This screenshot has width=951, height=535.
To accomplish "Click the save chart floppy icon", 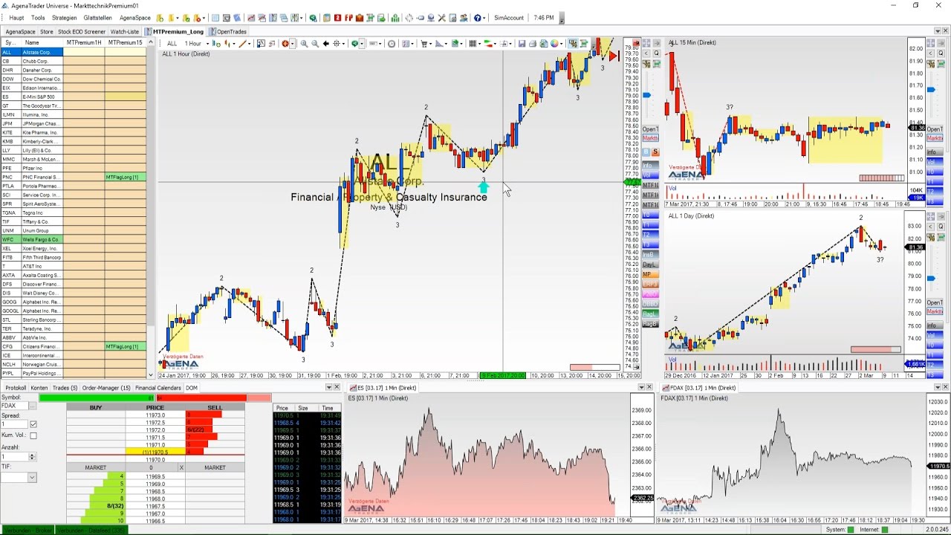I will click(522, 44).
